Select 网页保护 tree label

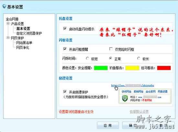click(x=17, y=38)
